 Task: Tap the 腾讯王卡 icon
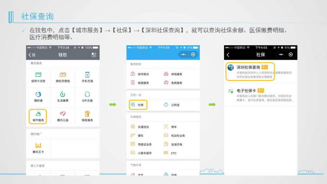pyautogui.click(x=38, y=148)
